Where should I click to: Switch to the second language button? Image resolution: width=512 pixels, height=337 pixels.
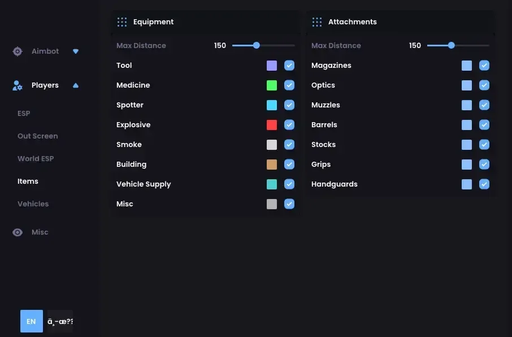(x=60, y=321)
